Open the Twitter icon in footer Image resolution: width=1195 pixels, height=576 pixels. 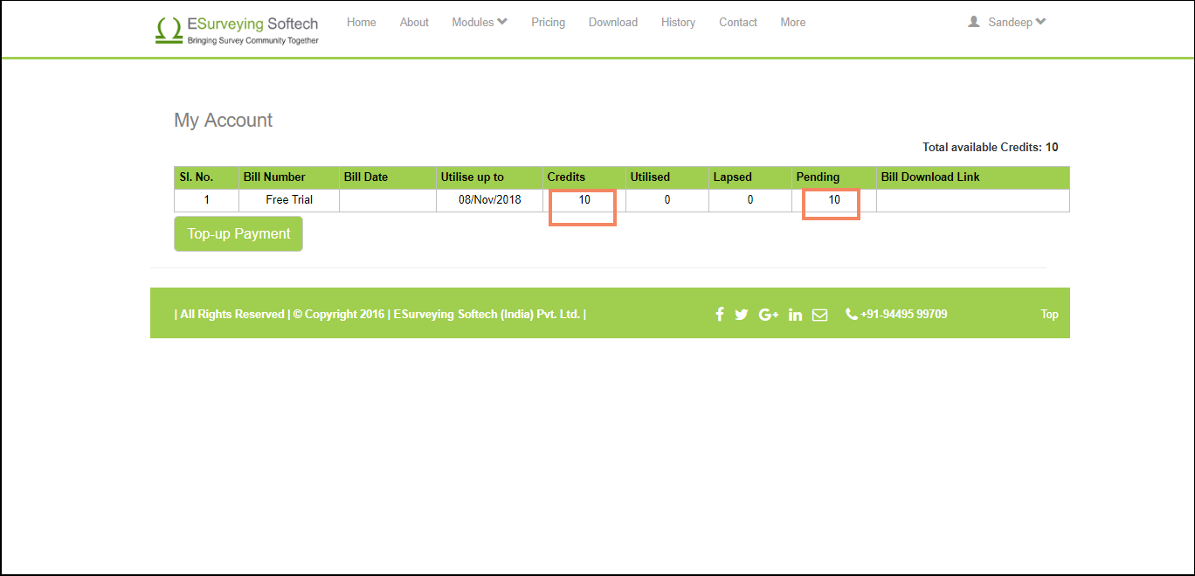tap(742, 315)
